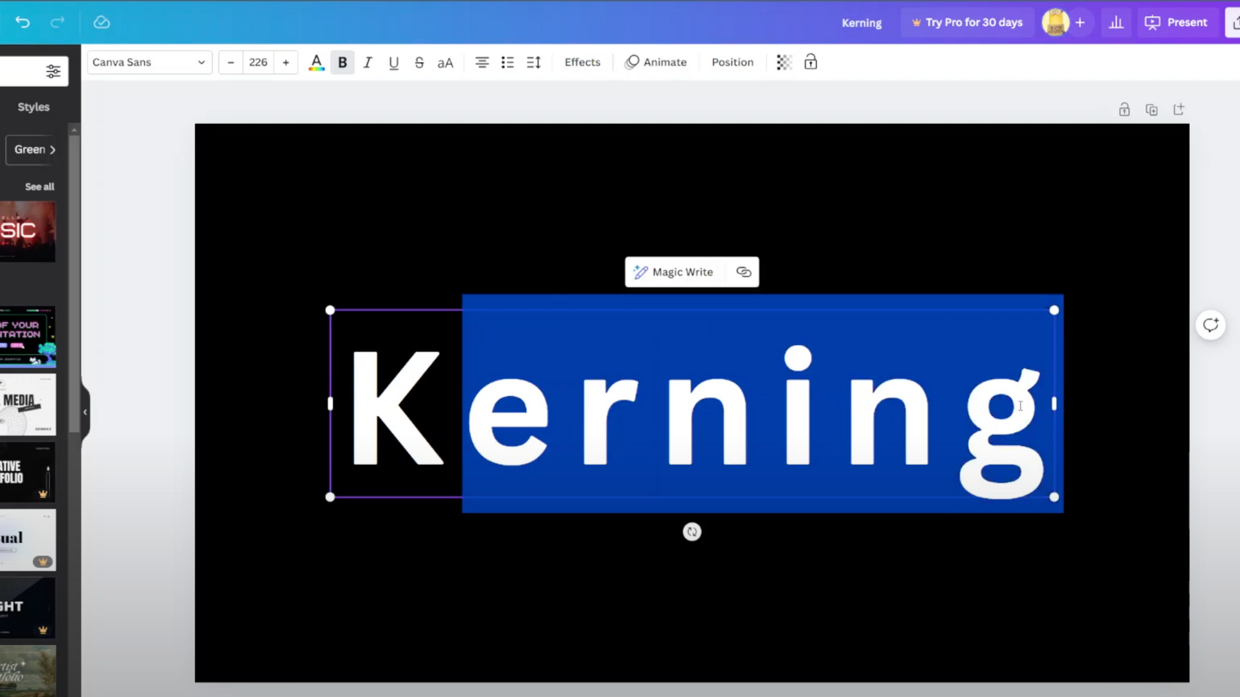
Task: Add a comment with the comment bubble icon
Action: click(x=1211, y=326)
